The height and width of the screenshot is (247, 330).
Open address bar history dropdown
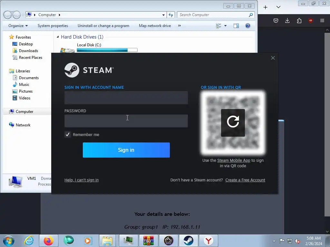(163, 15)
